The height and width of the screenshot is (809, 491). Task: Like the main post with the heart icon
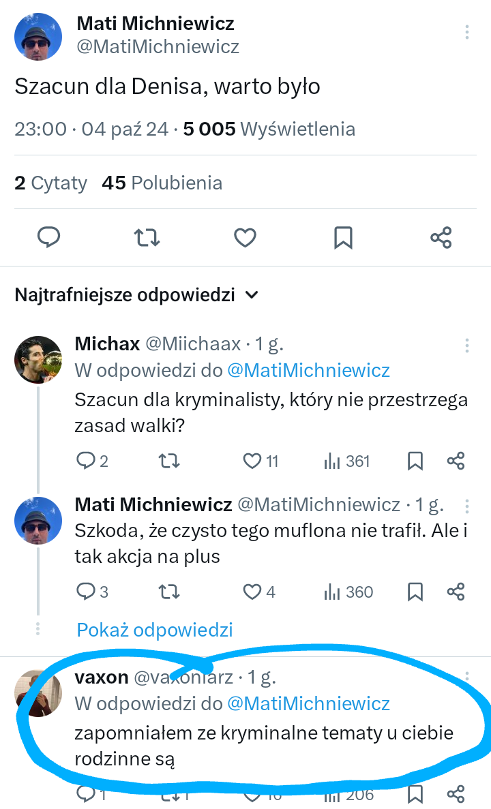pos(245,237)
